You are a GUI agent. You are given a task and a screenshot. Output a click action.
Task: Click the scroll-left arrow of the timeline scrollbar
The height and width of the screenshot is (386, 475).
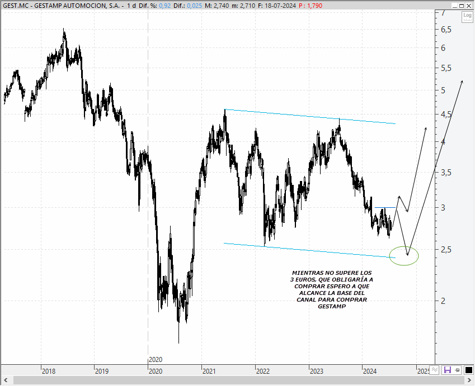click(6, 380)
